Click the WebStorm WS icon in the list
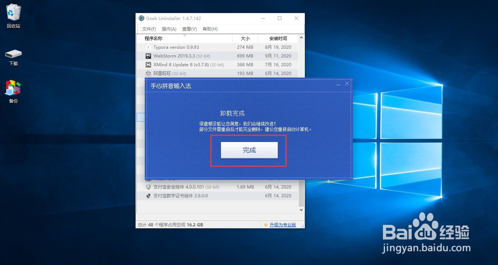 [148, 56]
